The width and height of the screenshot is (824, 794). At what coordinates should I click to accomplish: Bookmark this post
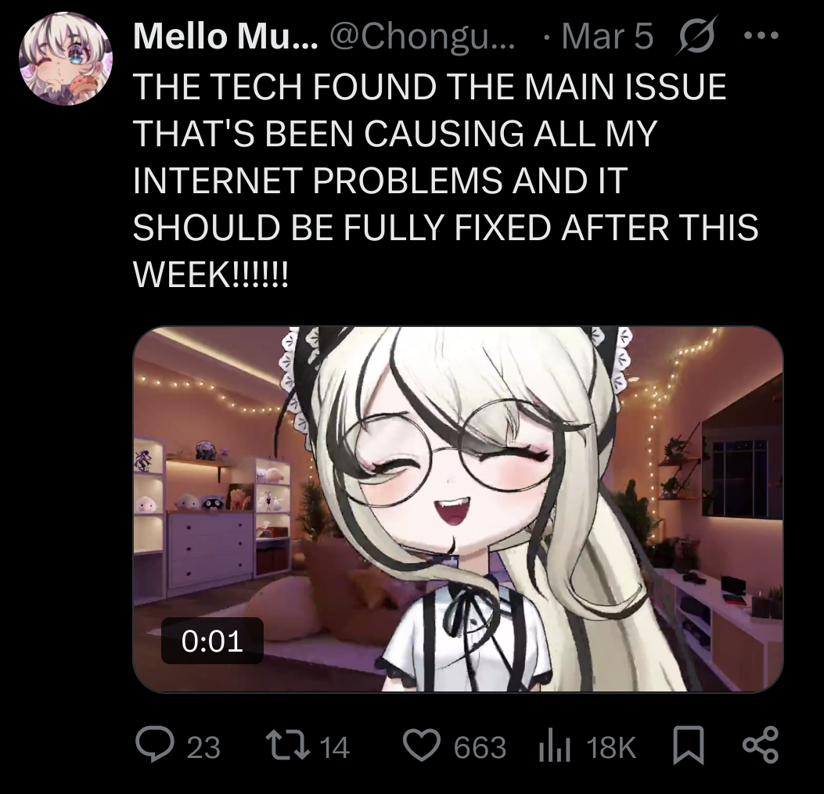point(689,745)
